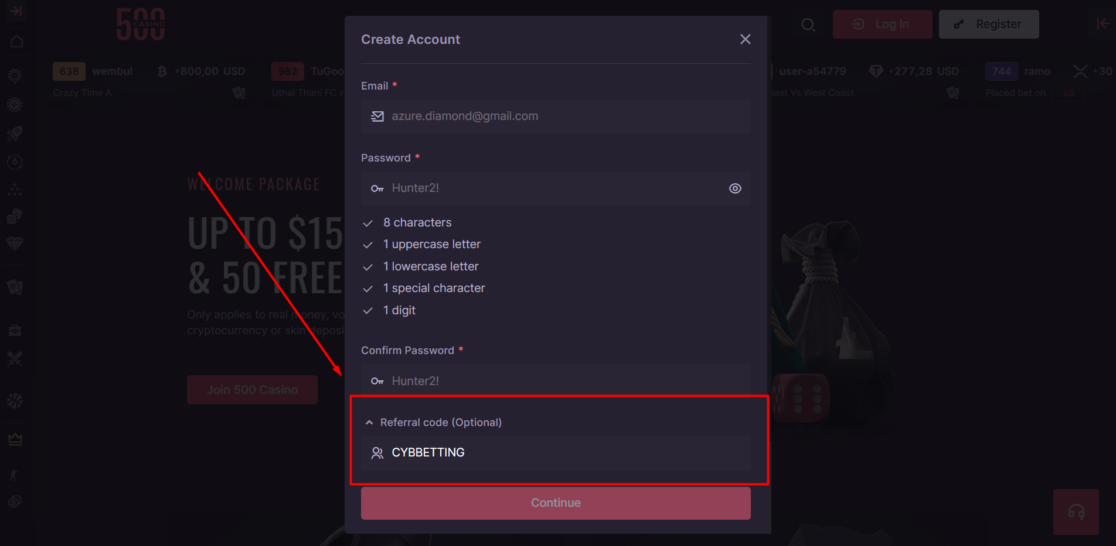Screen dimensions: 1116x546
Task: Click the home icon in the sidebar
Action: 16,42
